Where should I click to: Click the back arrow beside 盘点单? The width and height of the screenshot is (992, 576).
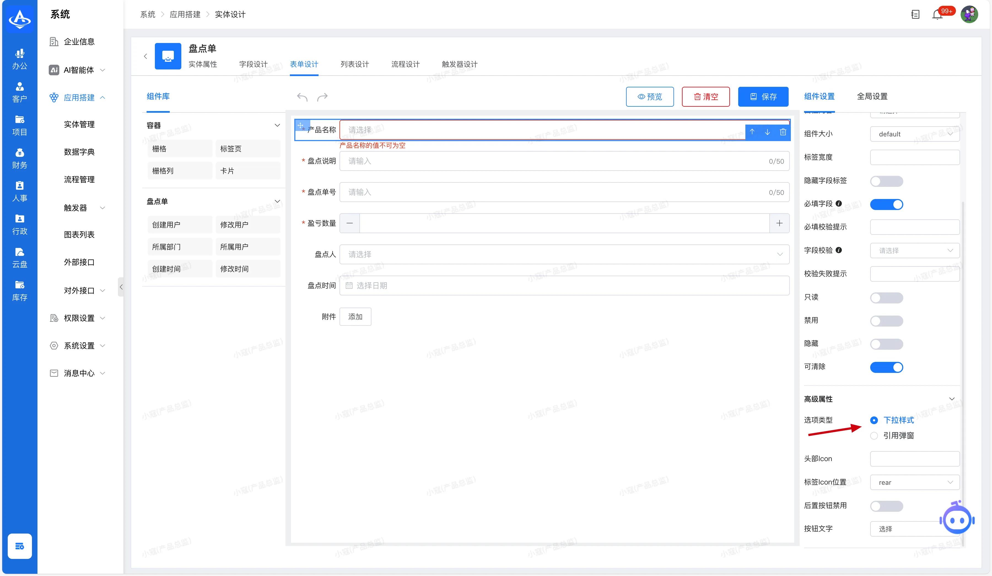coord(146,56)
